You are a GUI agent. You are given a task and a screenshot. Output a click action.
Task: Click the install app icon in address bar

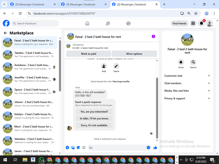pos(182,14)
